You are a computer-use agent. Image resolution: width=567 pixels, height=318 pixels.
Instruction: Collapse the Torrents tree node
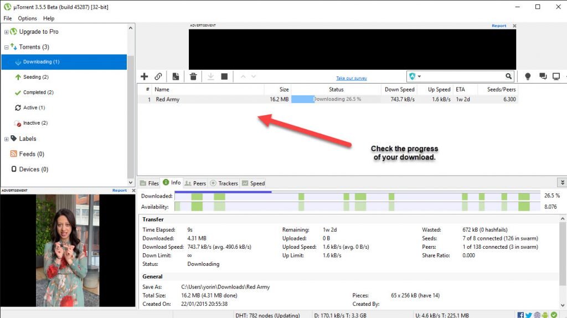click(6, 47)
